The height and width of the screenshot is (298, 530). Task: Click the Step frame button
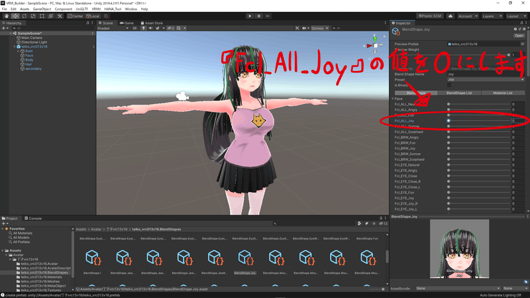point(268,16)
